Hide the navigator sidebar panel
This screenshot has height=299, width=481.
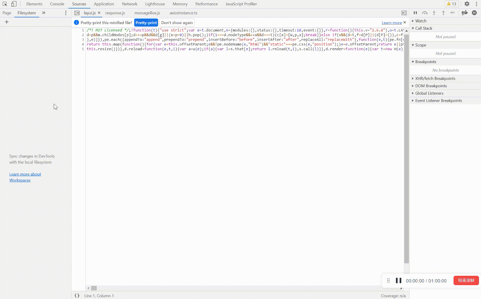click(77, 13)
